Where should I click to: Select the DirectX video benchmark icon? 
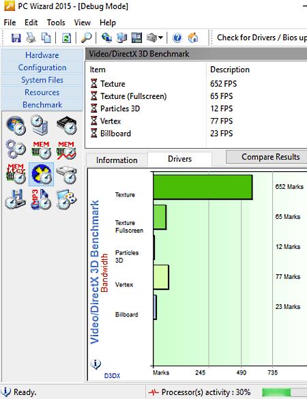coord(41,175)
